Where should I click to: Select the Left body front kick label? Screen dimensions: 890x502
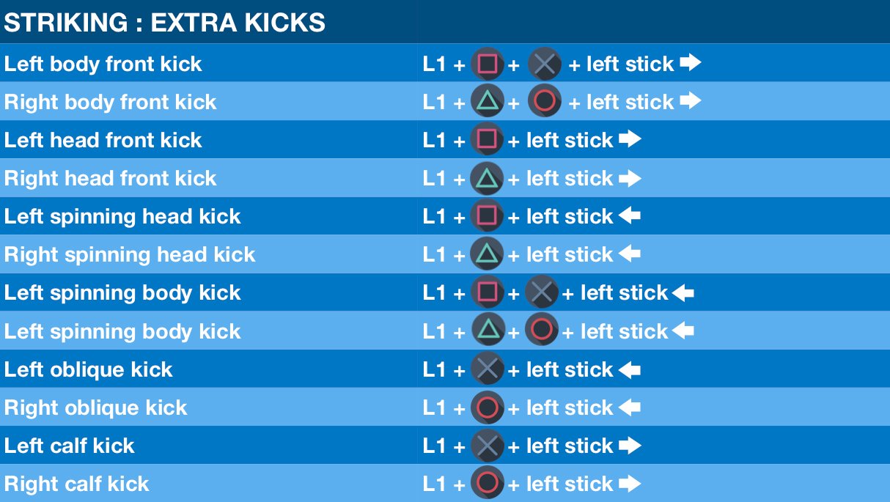tap(103, 64)
